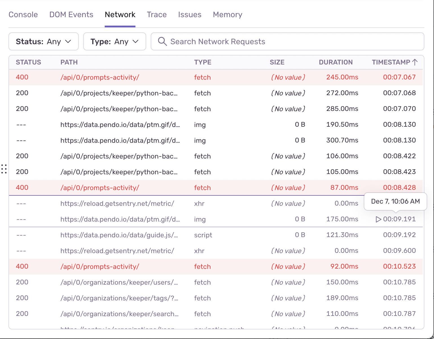
Task: Click the Search Network Requests field
Action: click(288, 41)
